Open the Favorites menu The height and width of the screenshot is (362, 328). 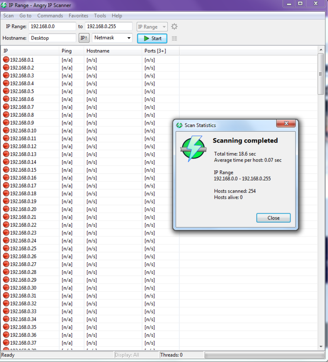(78, 16)
